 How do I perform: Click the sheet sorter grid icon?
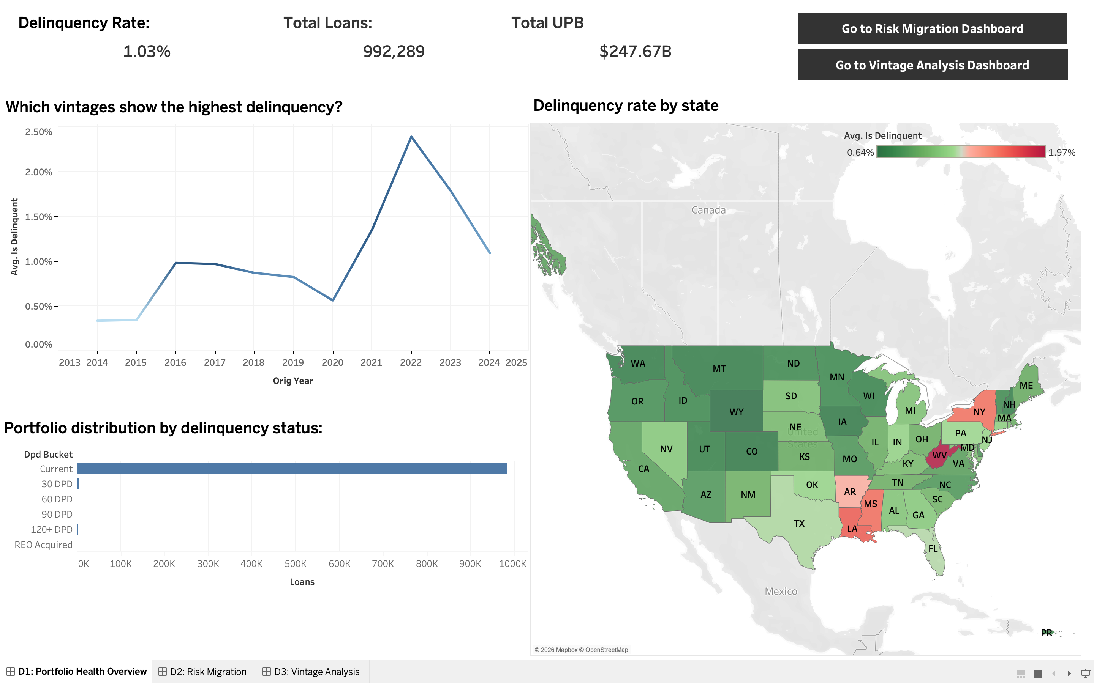coord(1021,674)
